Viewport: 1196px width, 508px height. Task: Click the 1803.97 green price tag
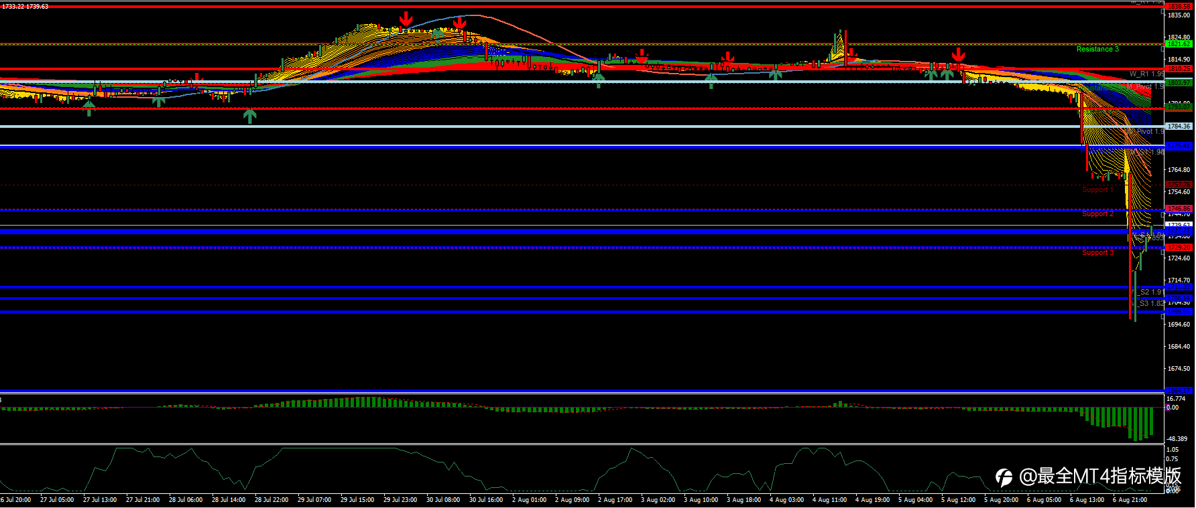(x=1179, y=83)
